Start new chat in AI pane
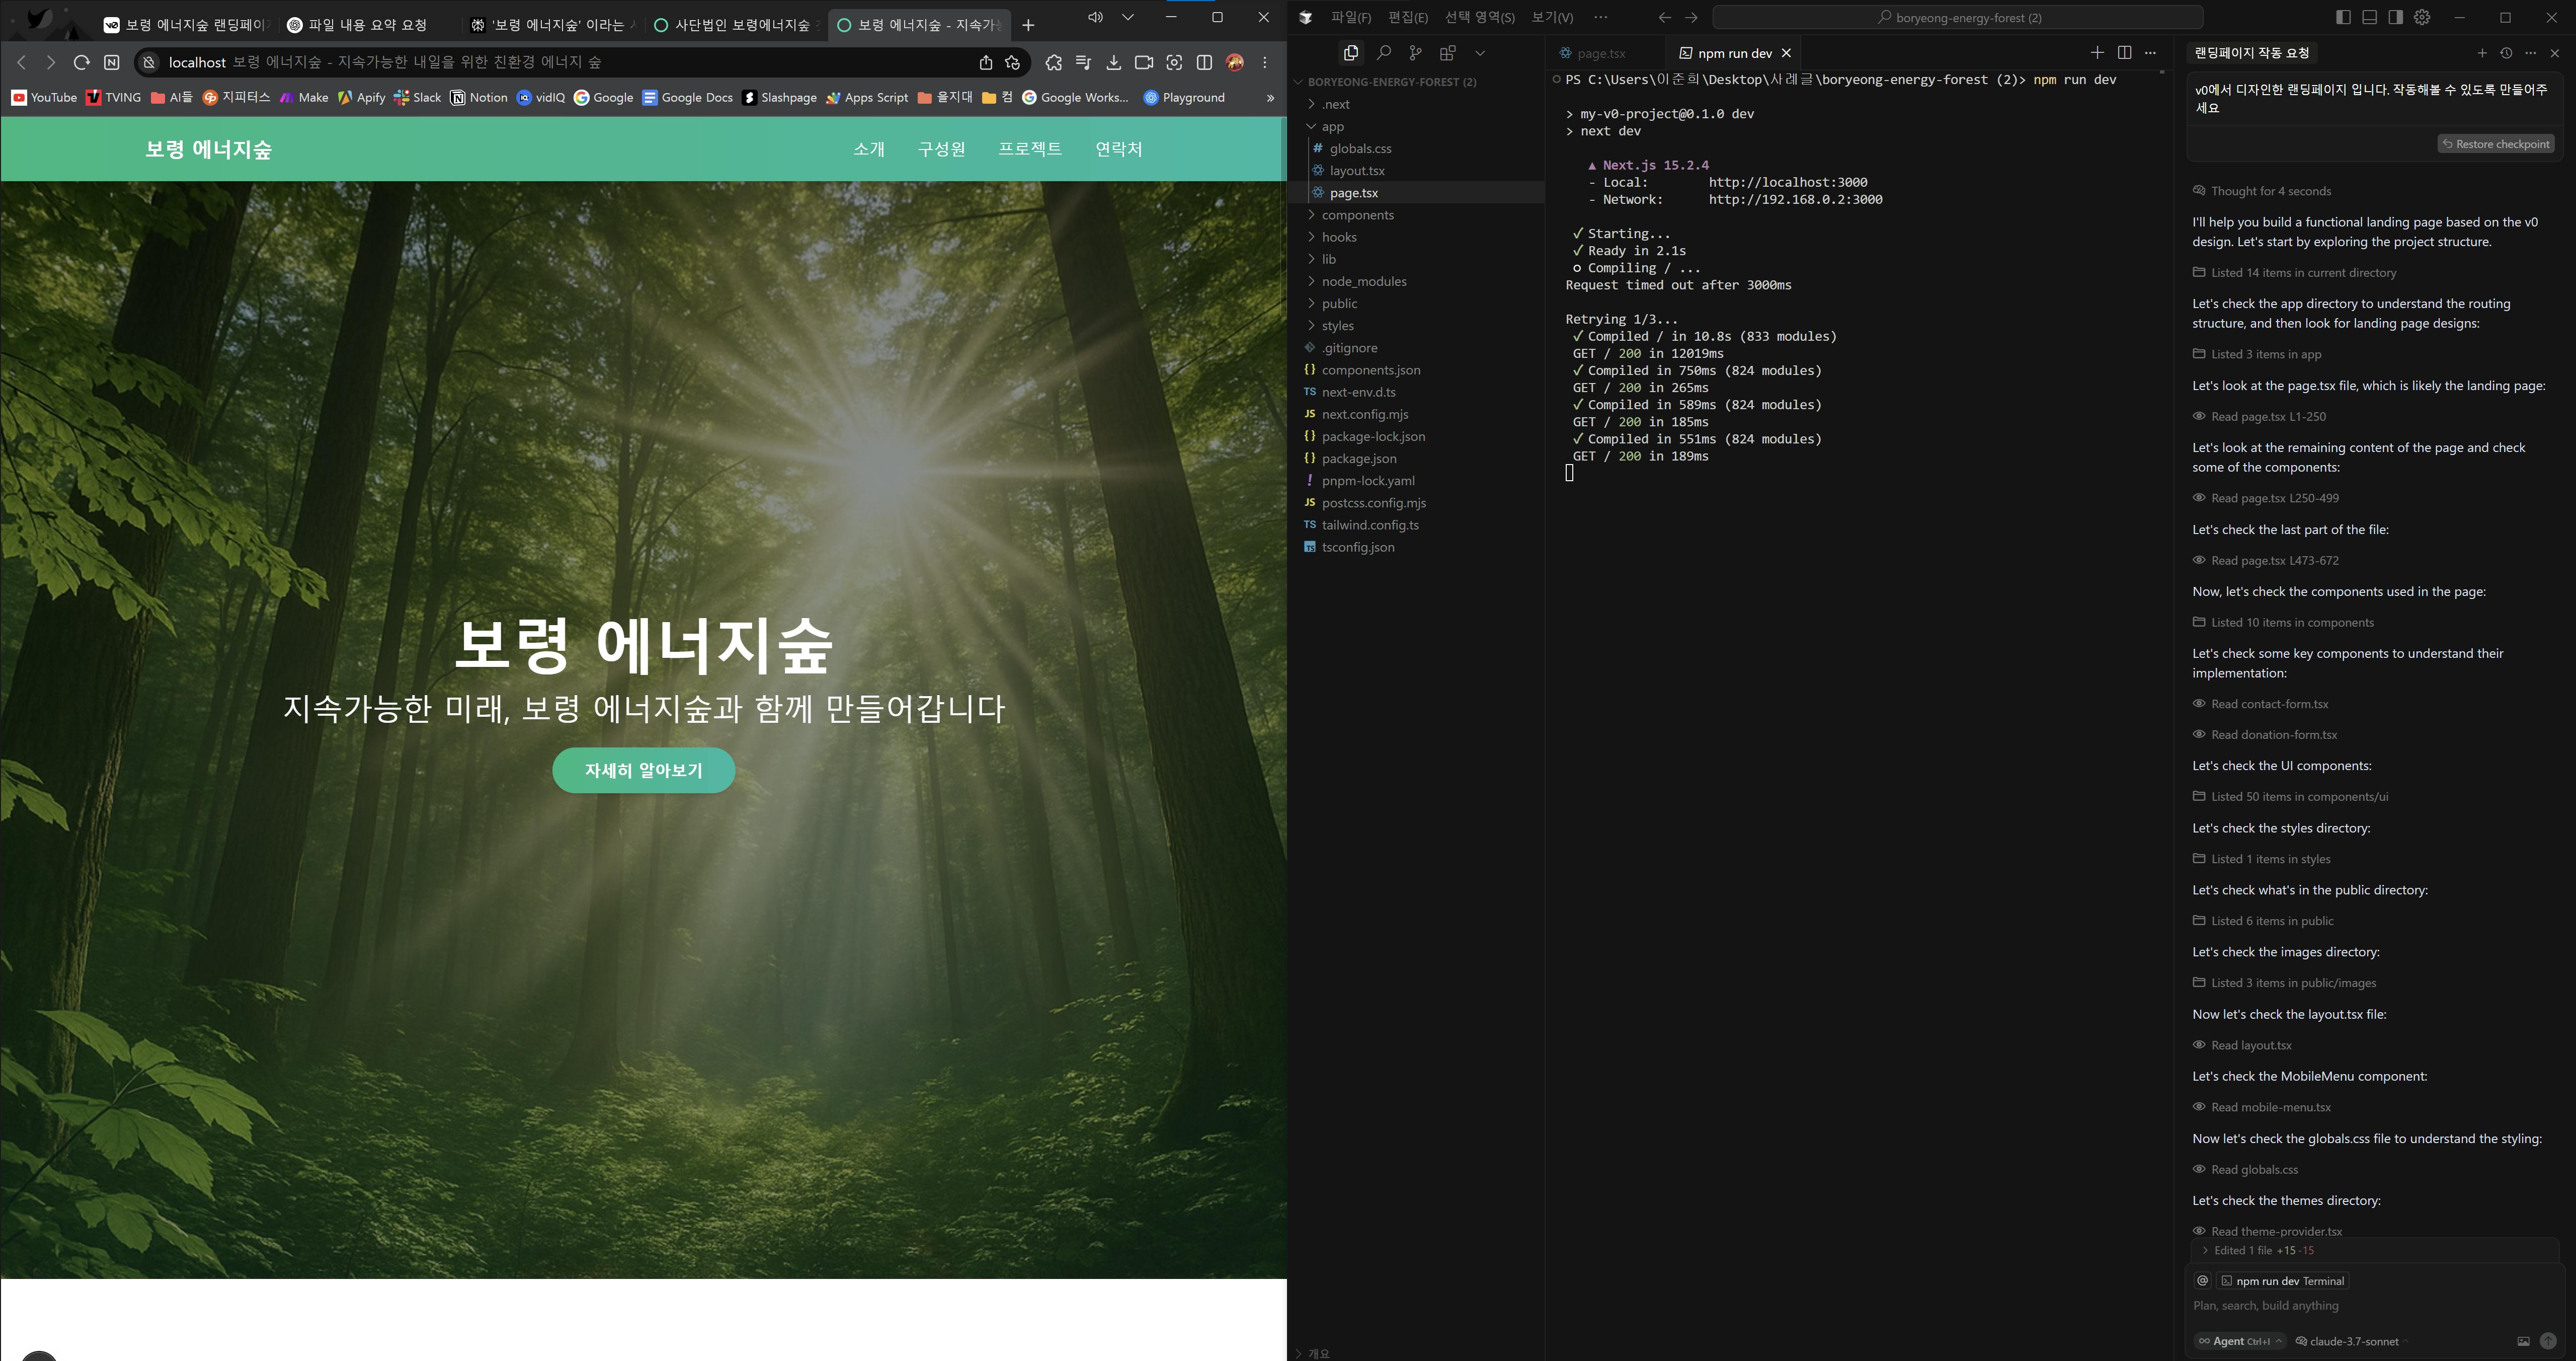This screenshot has width=2576, height=1361. tap(2481, 53)
